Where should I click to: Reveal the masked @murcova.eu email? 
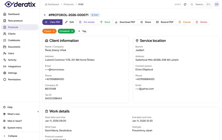[x=54, y=70]
